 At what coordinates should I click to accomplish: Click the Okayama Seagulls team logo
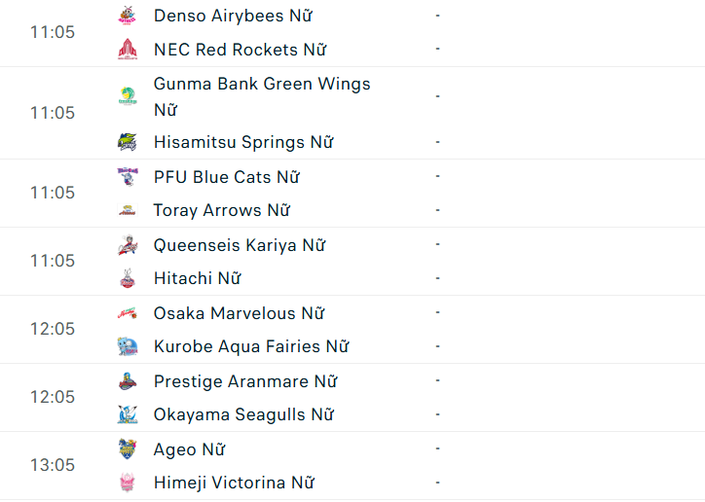(x=128, y=414)
